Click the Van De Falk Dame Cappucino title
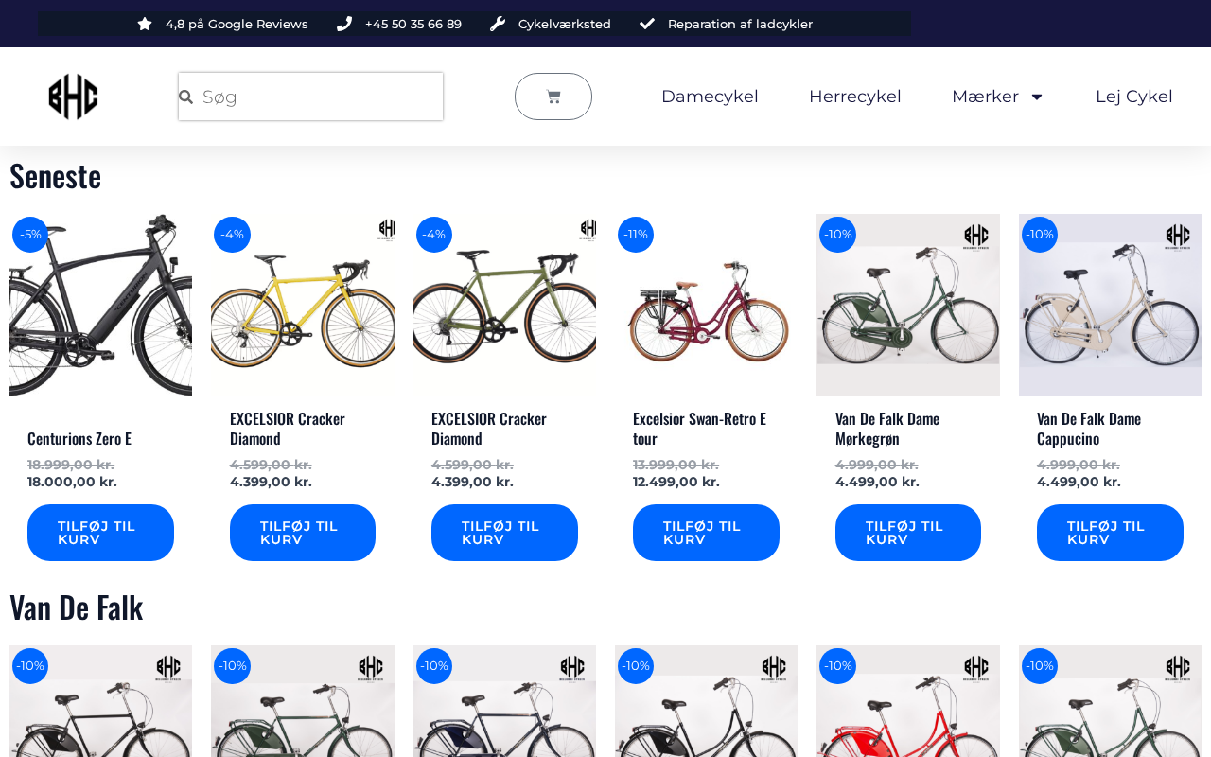 [1089, 428]
